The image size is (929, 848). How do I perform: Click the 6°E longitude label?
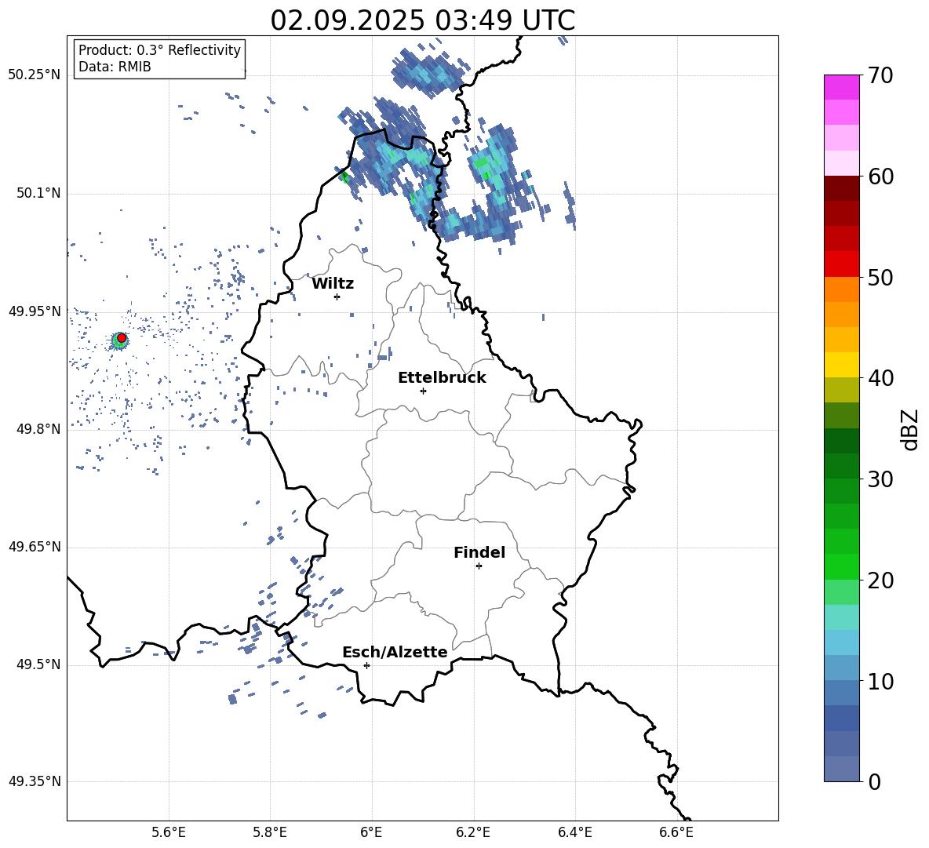371,832
